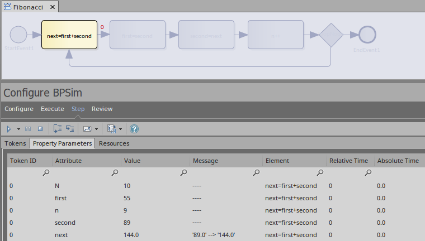Open the Execute menu item
Screen dimensions: 425x241
tap(53, 109)
